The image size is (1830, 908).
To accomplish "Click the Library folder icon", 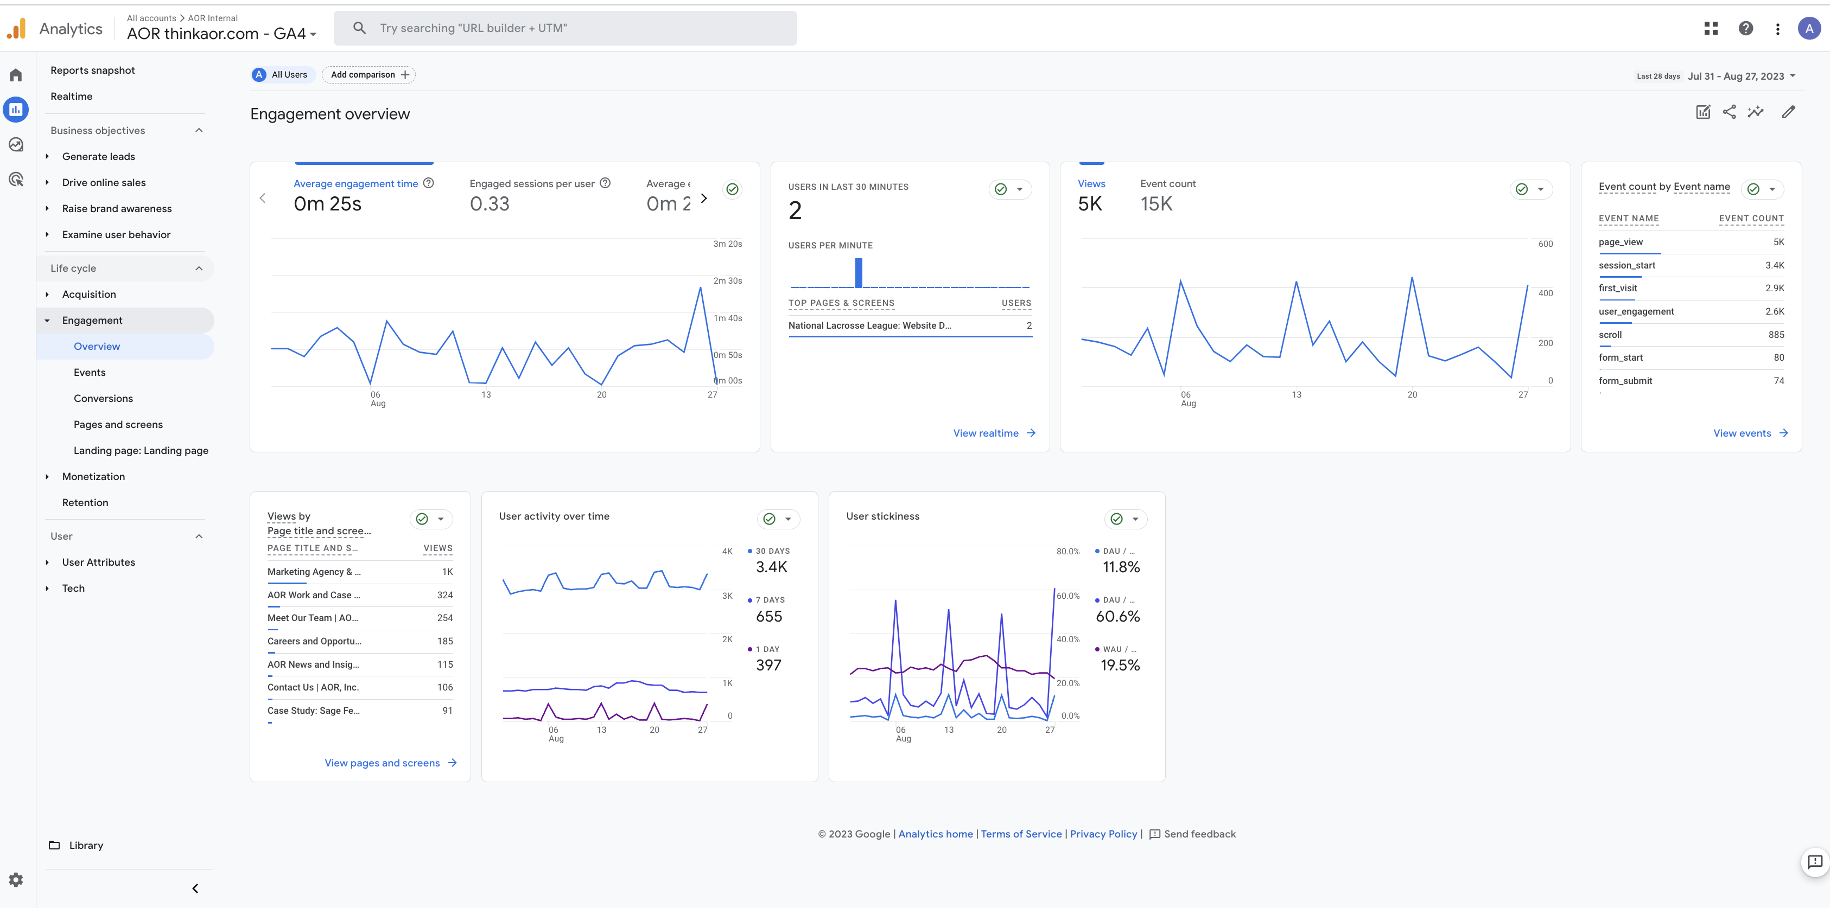I will (x=54, y=845).
